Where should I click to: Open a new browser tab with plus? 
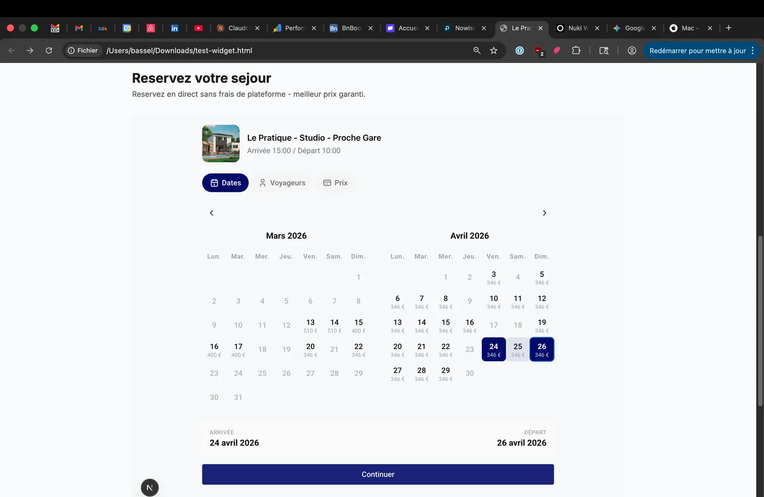(729, 28)
